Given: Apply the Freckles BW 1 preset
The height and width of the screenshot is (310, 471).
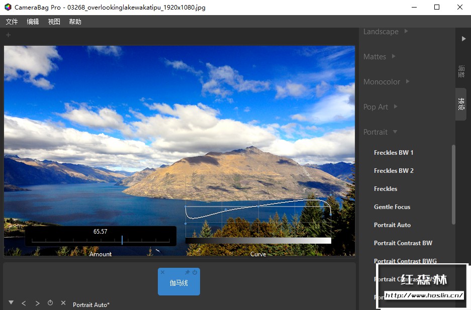Looking at the screenshot, I should pyautogui.click(x=394, y=152).
